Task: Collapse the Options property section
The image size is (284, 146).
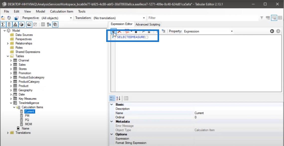Action: pyautogui.click(x=112, y=134)
